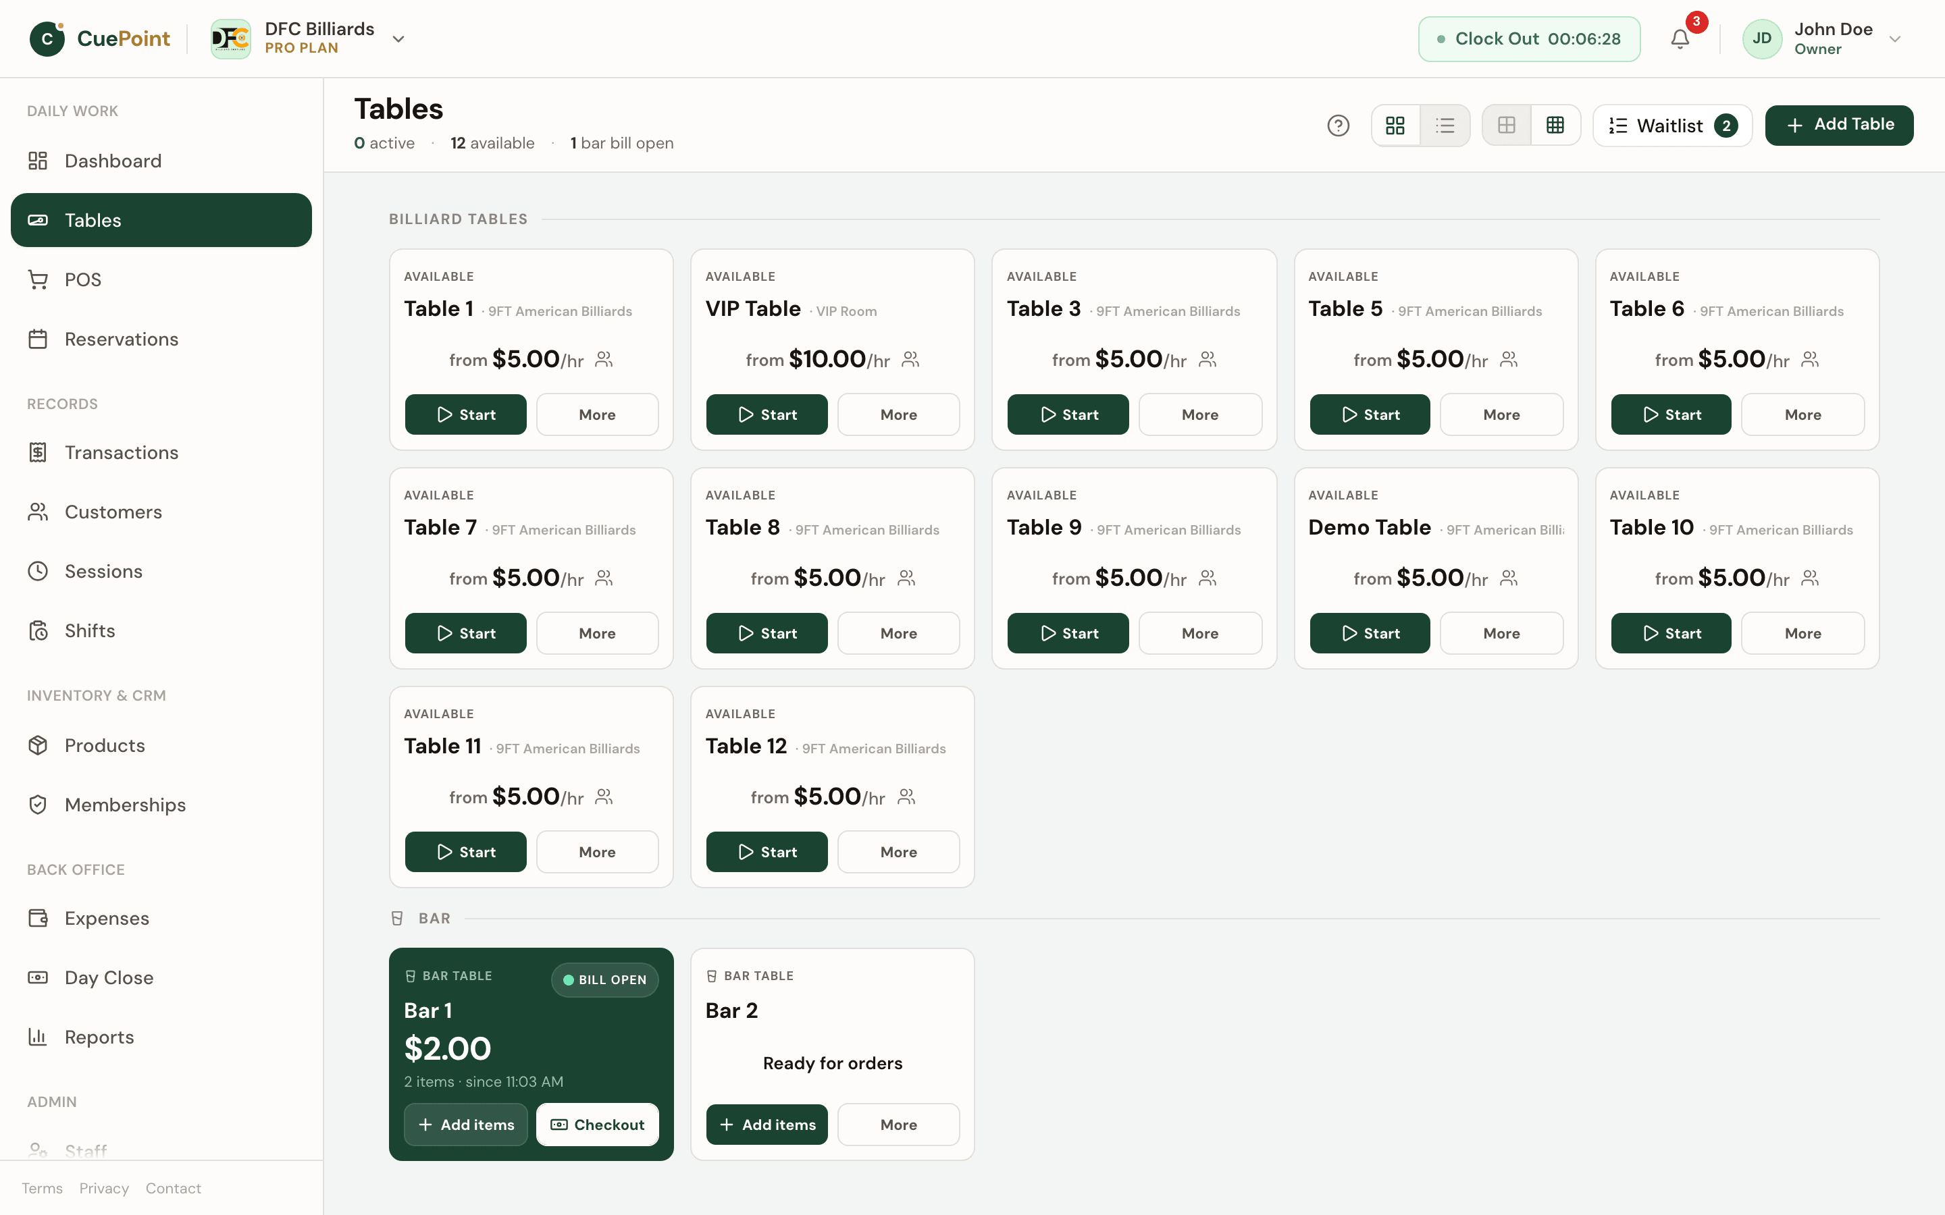Expand the DFC Billiards venue switcher chevron
Image resolution: width=1945 pixels, height=1215 pixels.
point(398,38)
